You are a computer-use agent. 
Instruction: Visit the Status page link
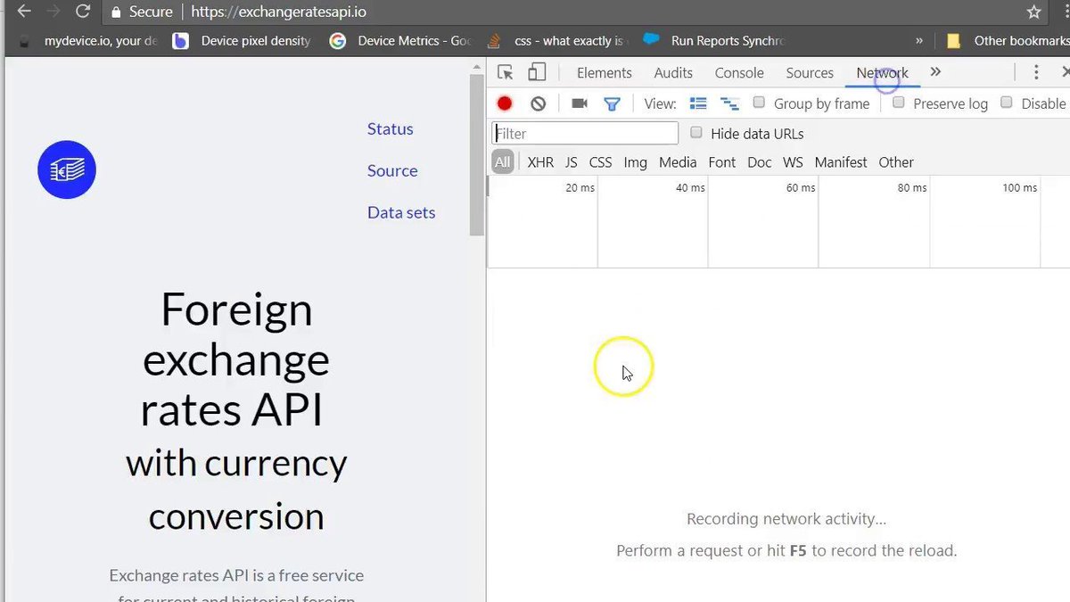[x=390, y=128]
